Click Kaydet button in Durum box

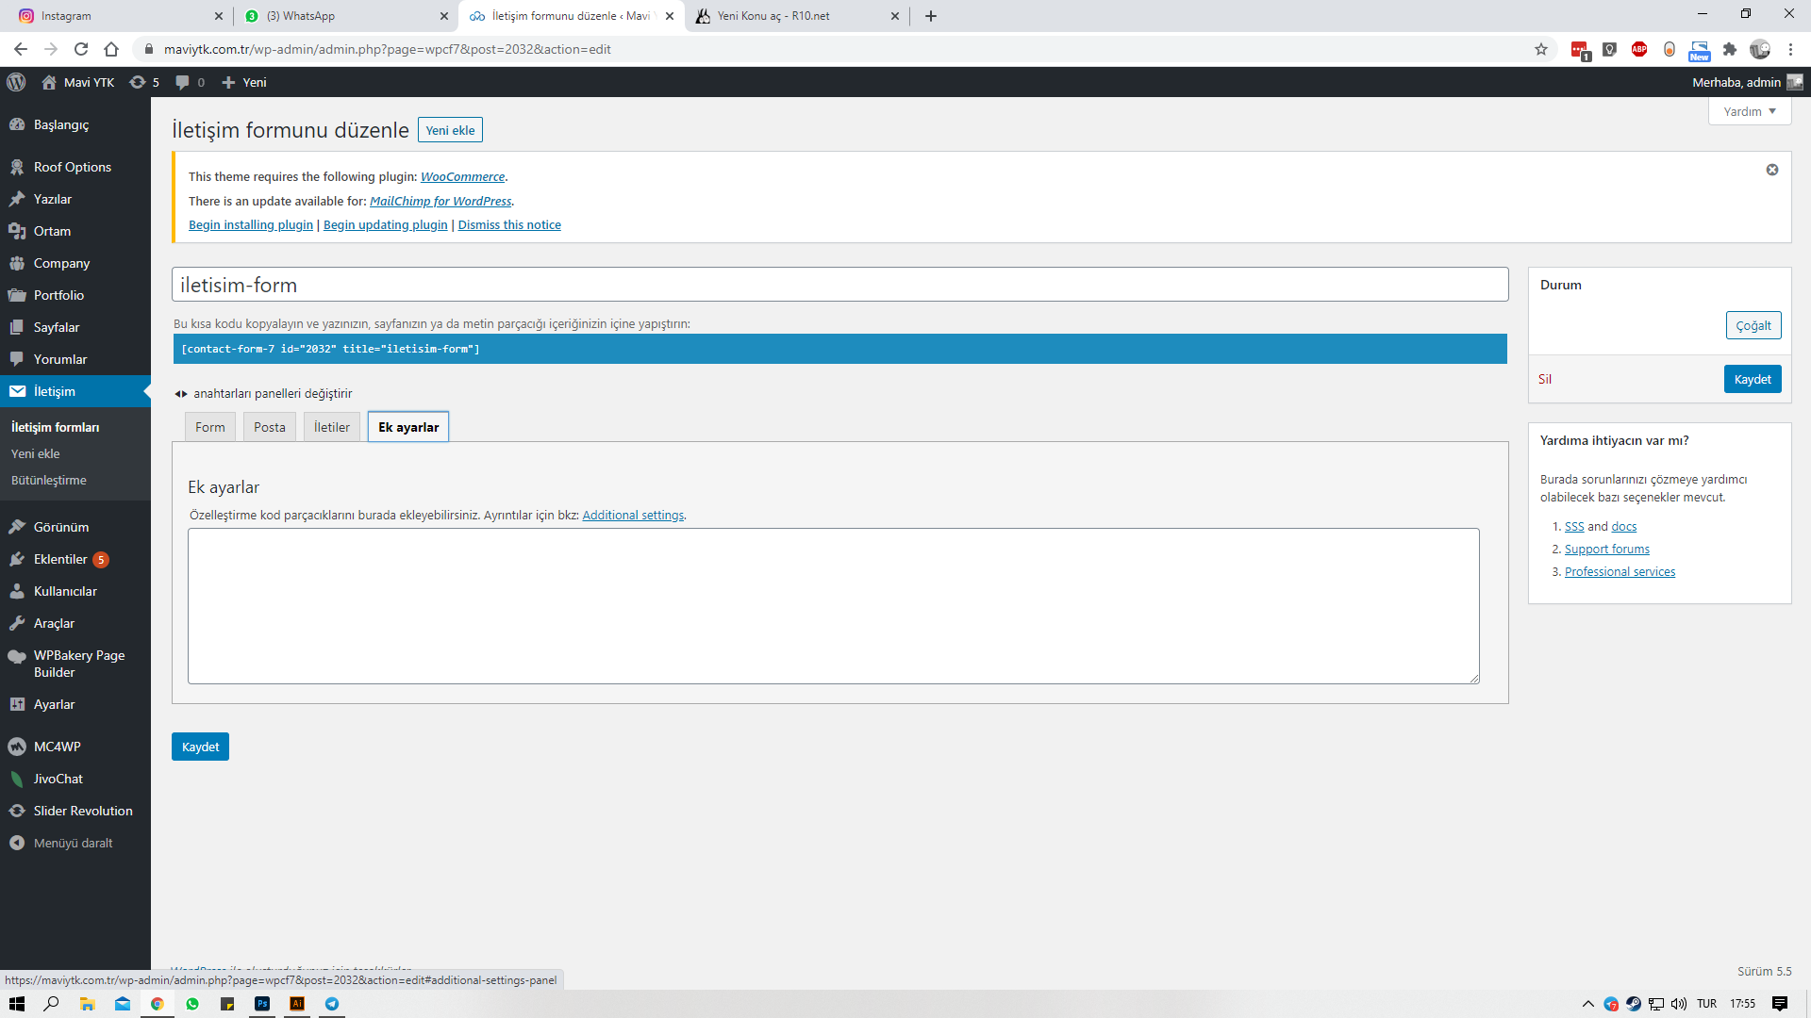(x=1753, y=379)
